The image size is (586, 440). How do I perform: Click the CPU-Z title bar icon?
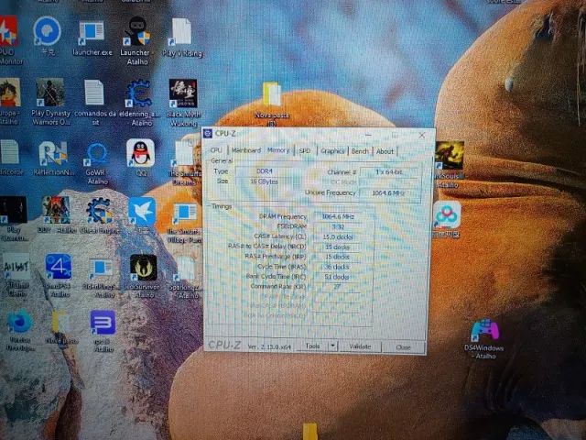coord(208,134)
